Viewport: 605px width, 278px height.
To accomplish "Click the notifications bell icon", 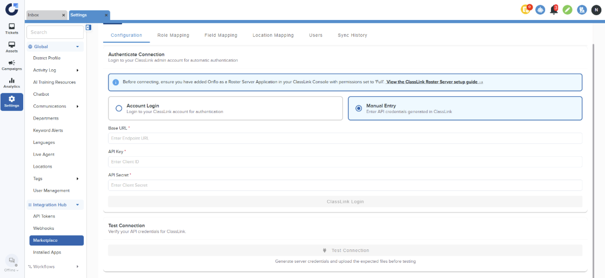I will 554,10.
